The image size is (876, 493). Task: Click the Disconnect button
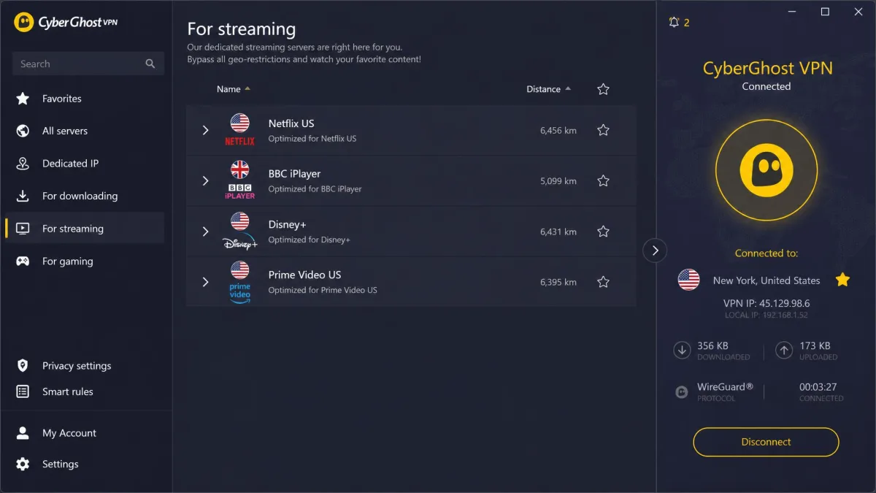[x=766, y=442]
